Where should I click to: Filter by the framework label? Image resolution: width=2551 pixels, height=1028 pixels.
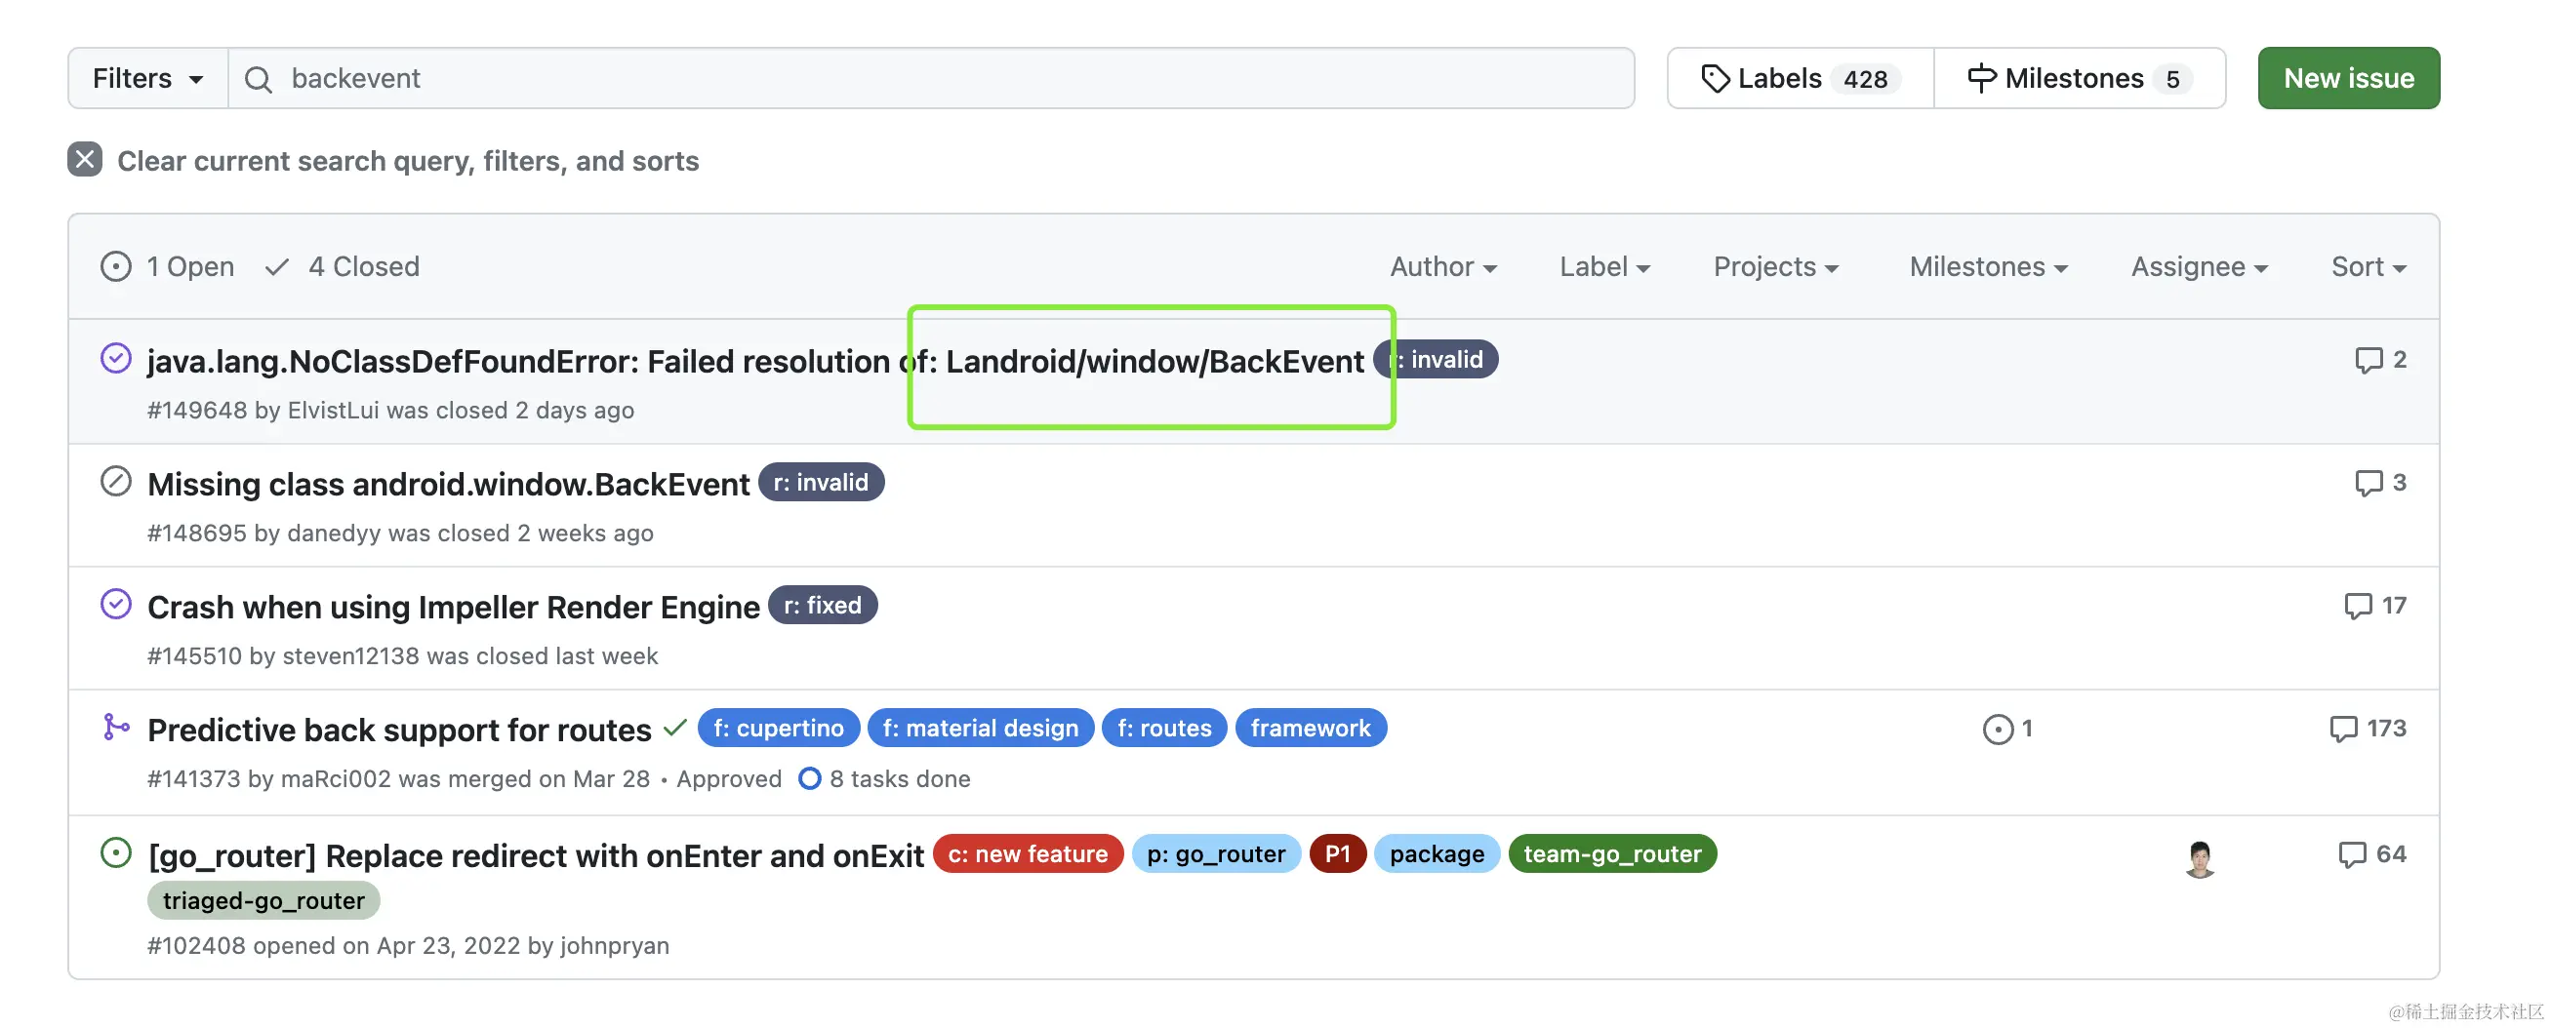1311,728
